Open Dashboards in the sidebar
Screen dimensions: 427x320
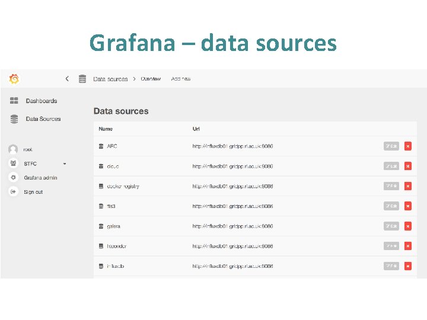42,101
